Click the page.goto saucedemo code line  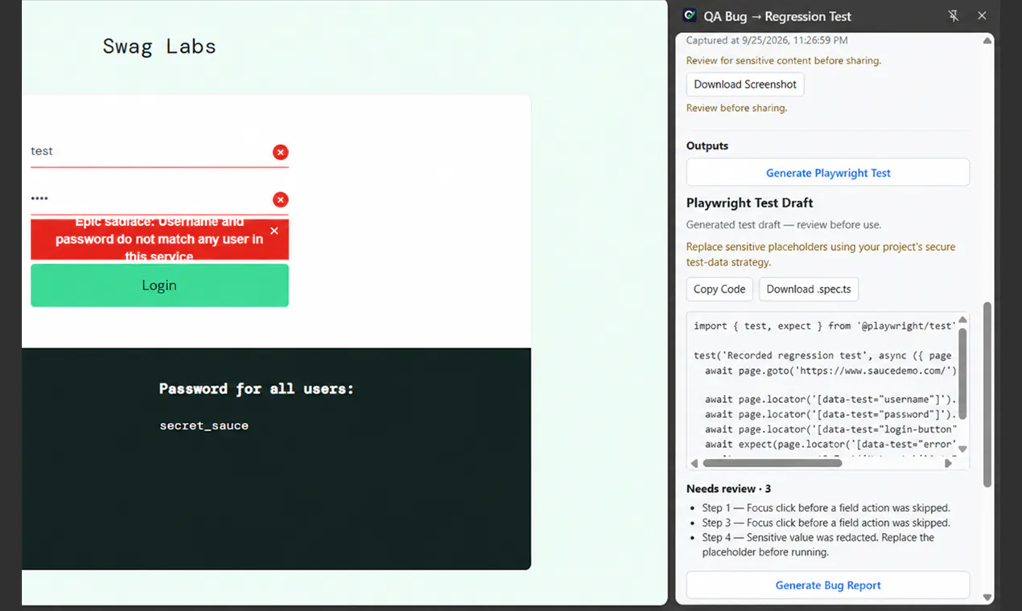click(830, 371)
